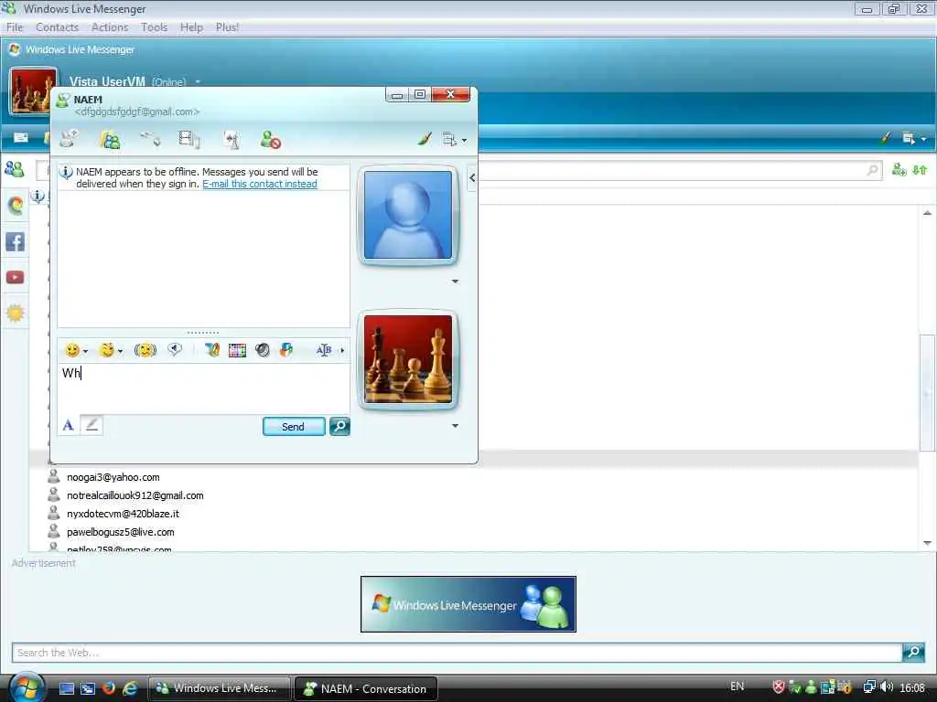Screen dimensions: 937x702
Task: Click the voice clip speech bubble icon
Action: [175, 350]
